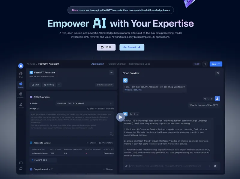Click the Prompt help question icon
The width and height of the screenshot is (240, 179).
pyautogui.click(x=38, y=109)
